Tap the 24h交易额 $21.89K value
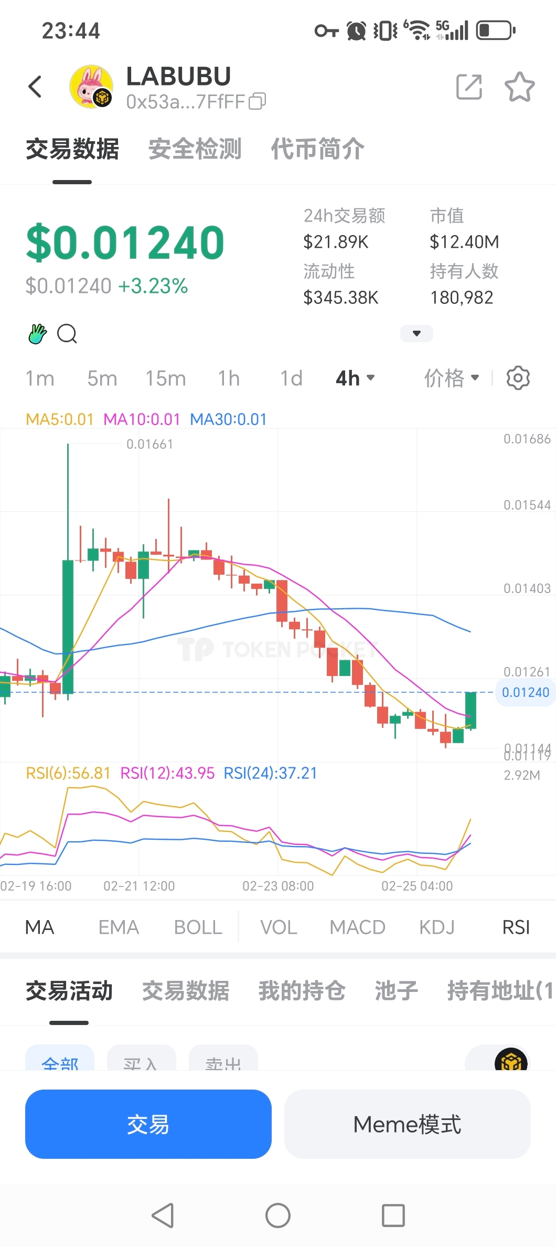 click(x=336, y=242)
